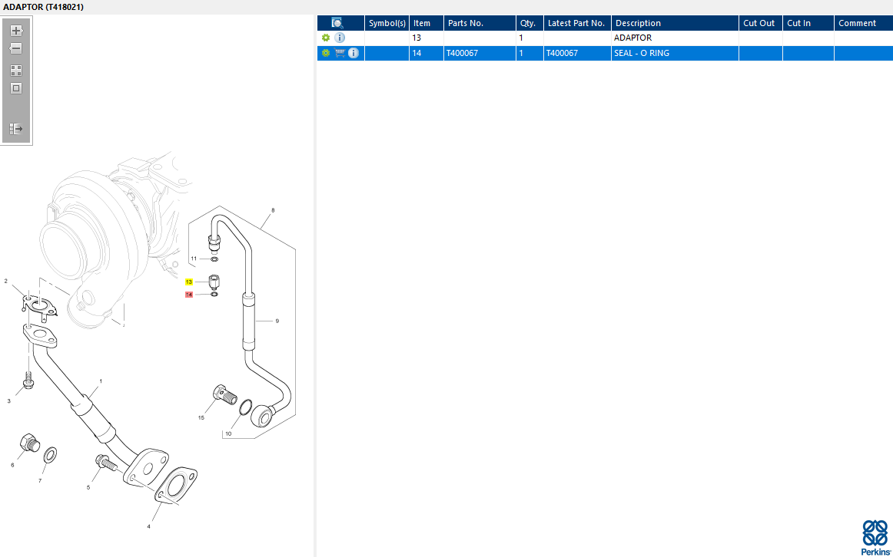
Task: Sort by the Item column header
Action: (427, 23)
